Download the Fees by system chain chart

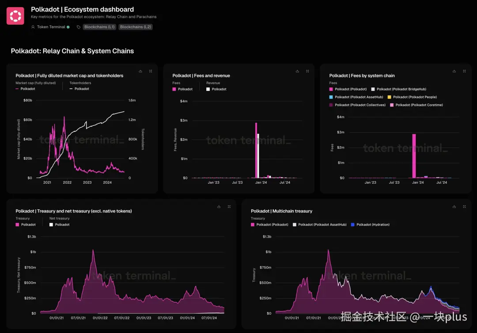[x=454, y=71]
